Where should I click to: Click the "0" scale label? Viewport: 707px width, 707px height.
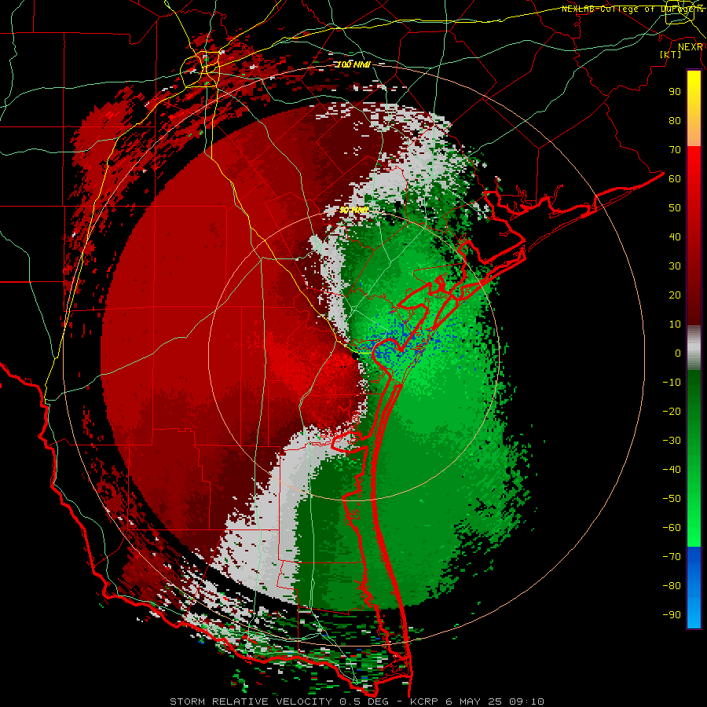(678, 353)
